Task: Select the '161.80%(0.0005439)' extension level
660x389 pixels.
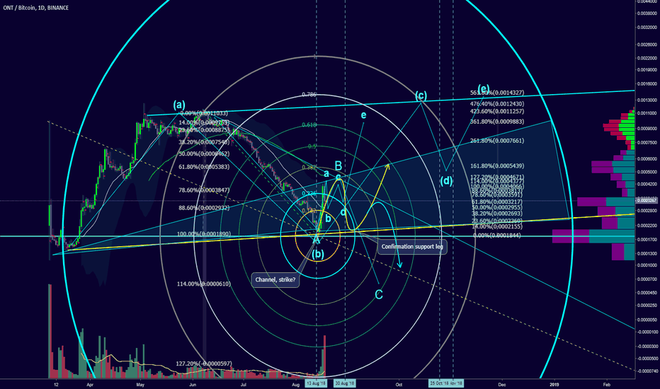Action: pos(497,166)
